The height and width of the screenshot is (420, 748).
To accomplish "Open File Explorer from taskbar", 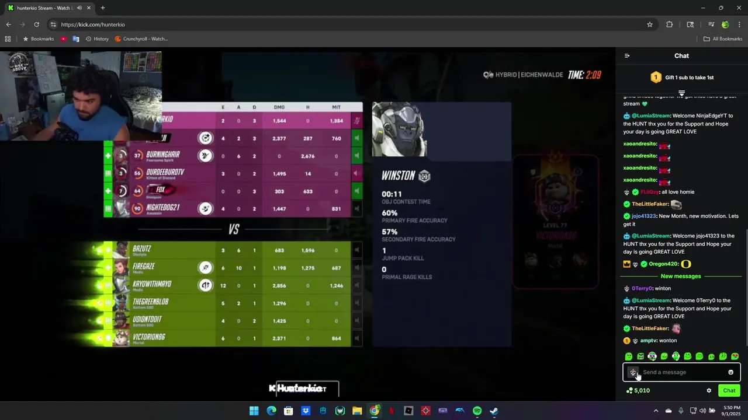I will pos(357,411).
